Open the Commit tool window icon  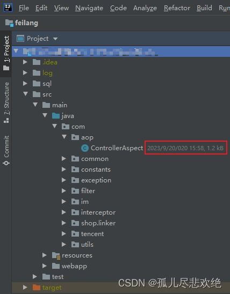coord(6,163)
